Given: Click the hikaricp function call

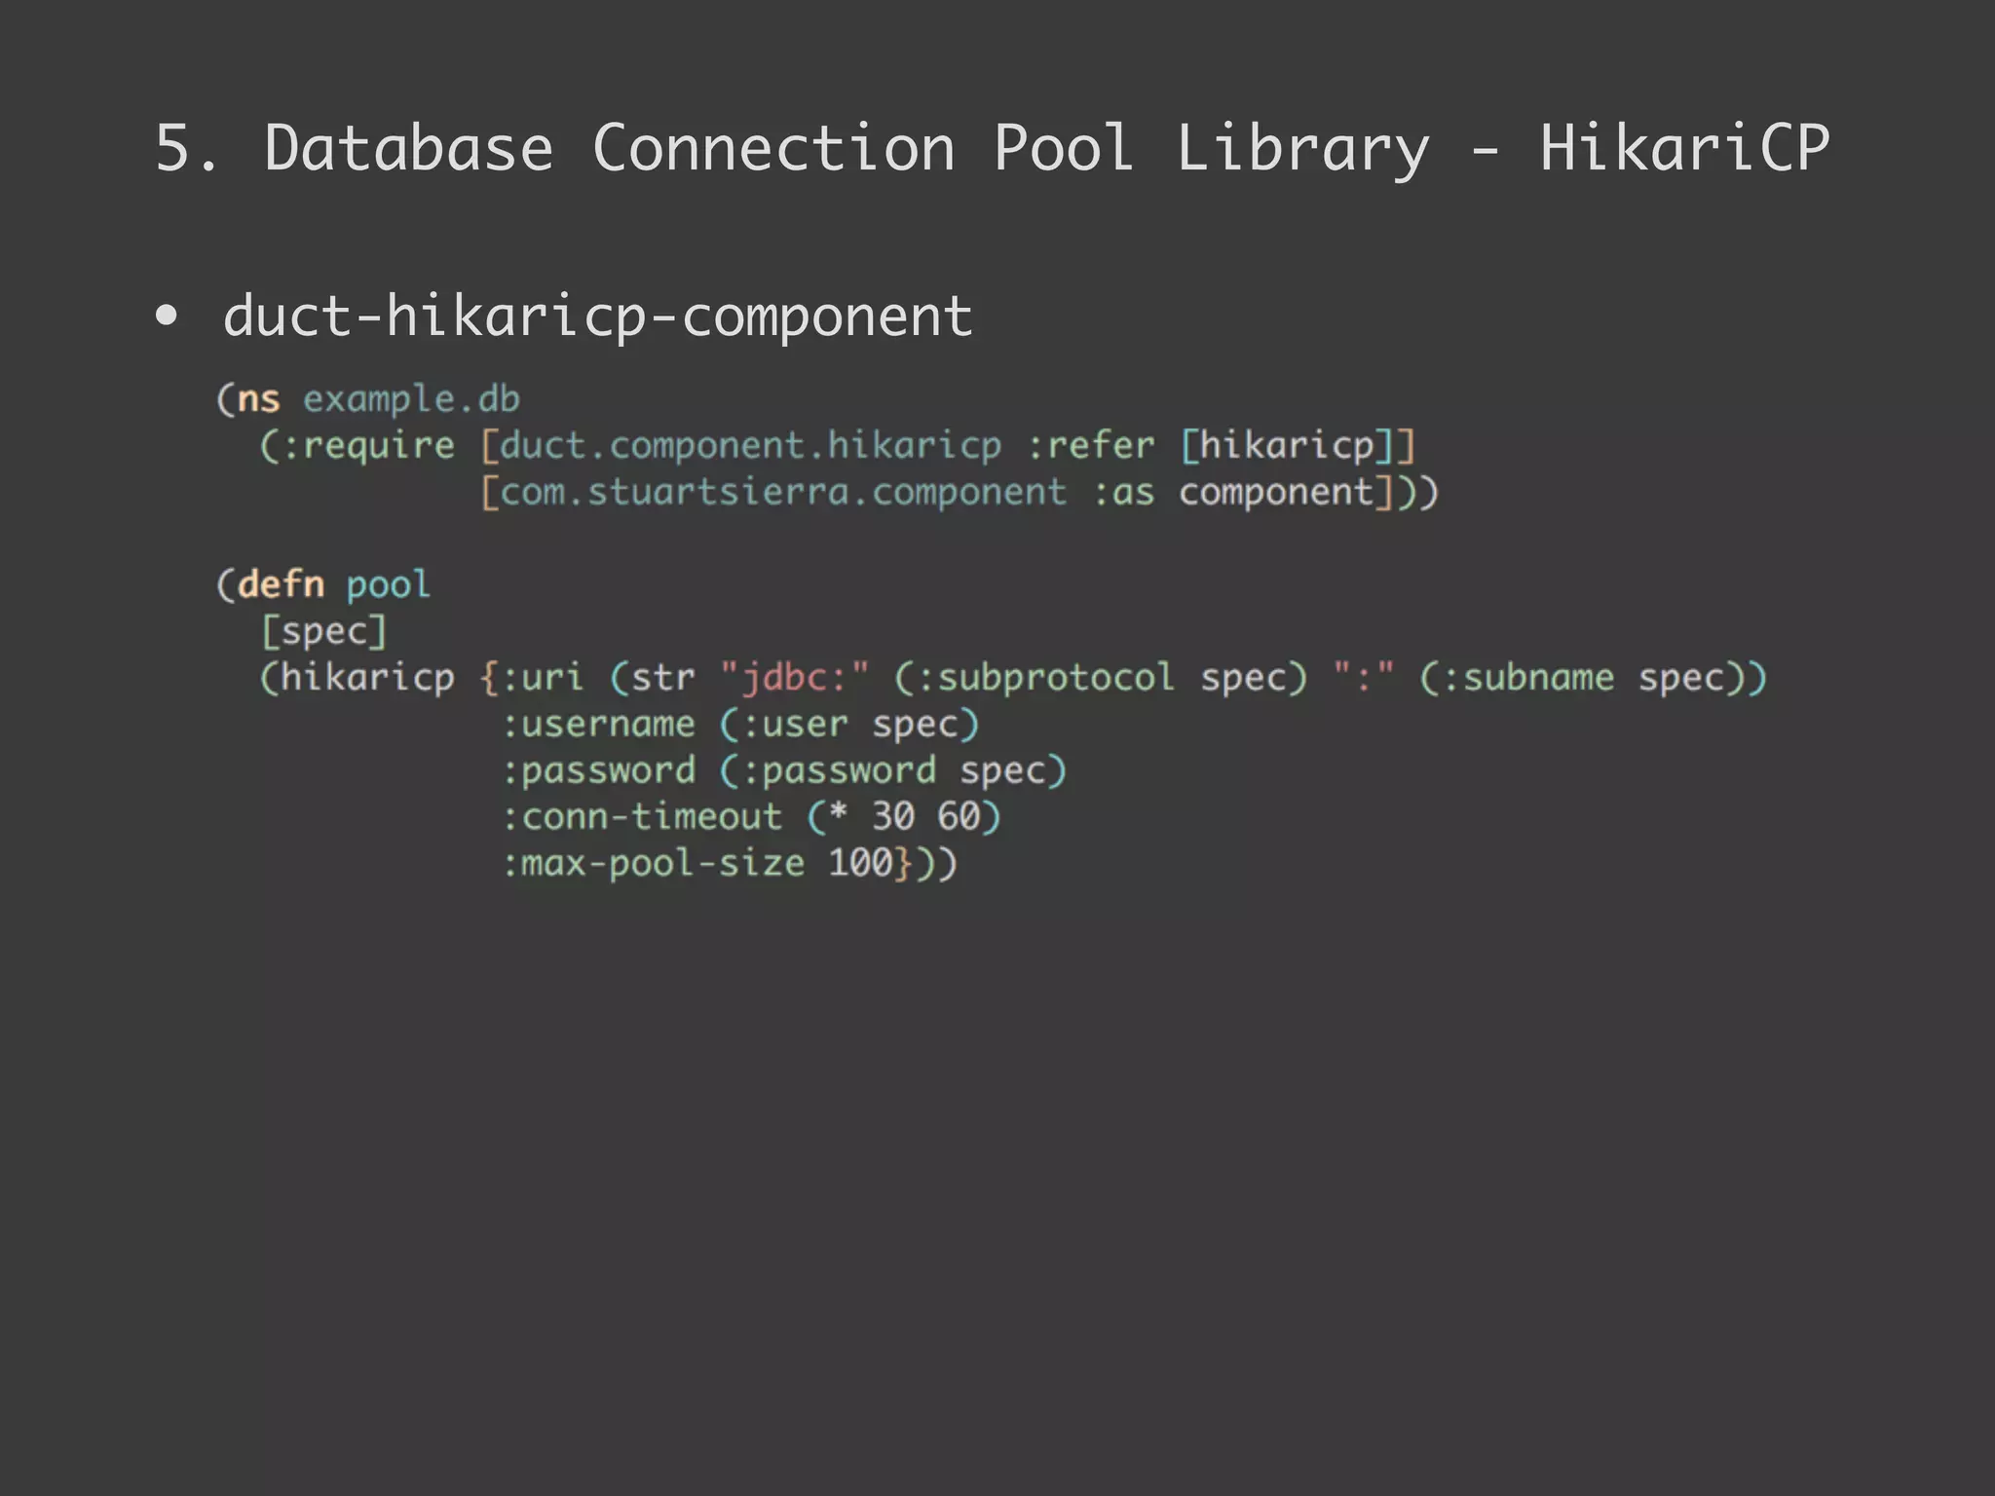Looking at the screenshot, I should click(x=367, y=677).
